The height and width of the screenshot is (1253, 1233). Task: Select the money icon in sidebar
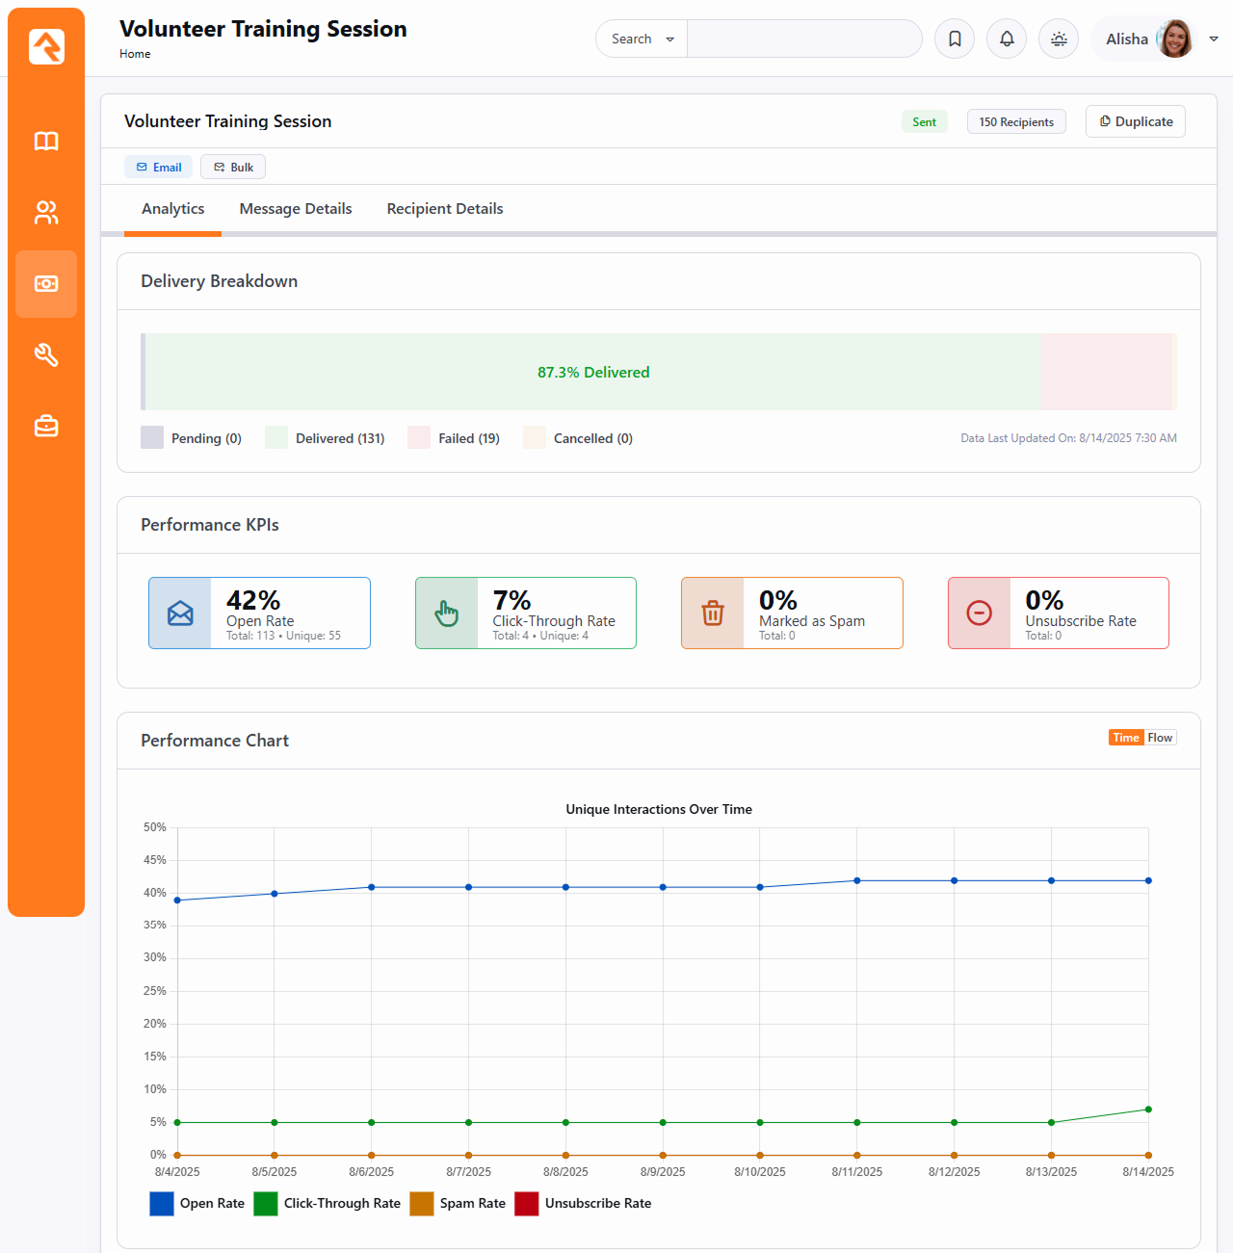click(46, 284)
